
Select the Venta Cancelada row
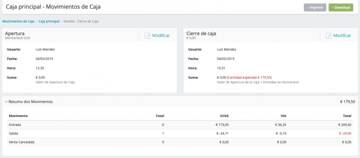21,142
